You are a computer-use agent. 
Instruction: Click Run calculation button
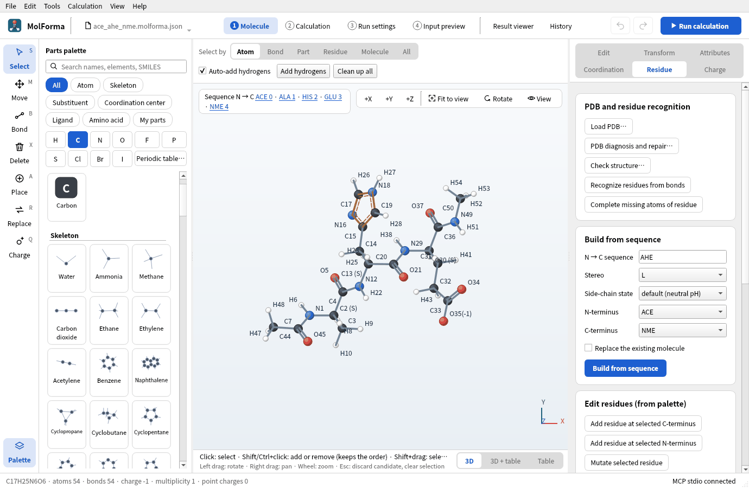(701, 26)
